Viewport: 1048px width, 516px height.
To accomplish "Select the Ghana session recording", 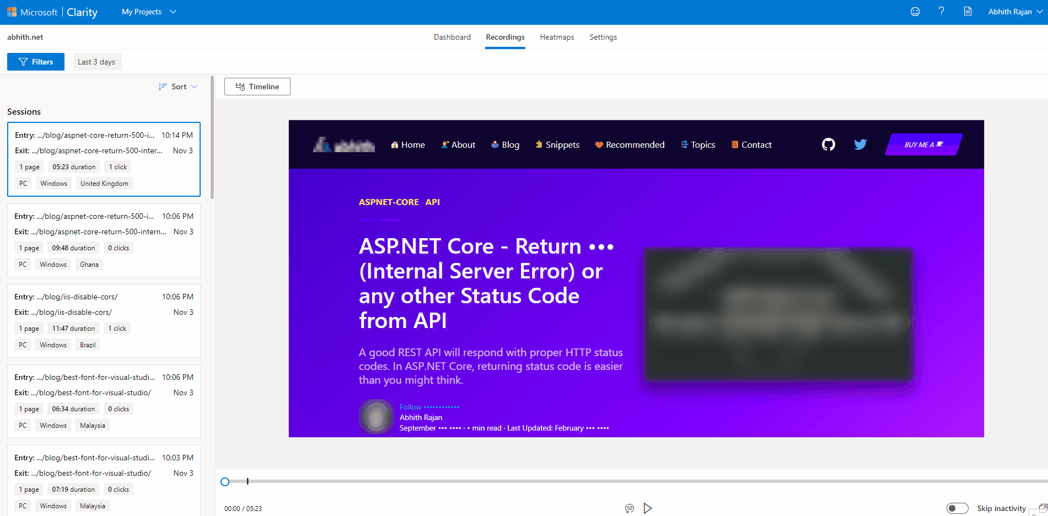I will click(x=104, y=240).
